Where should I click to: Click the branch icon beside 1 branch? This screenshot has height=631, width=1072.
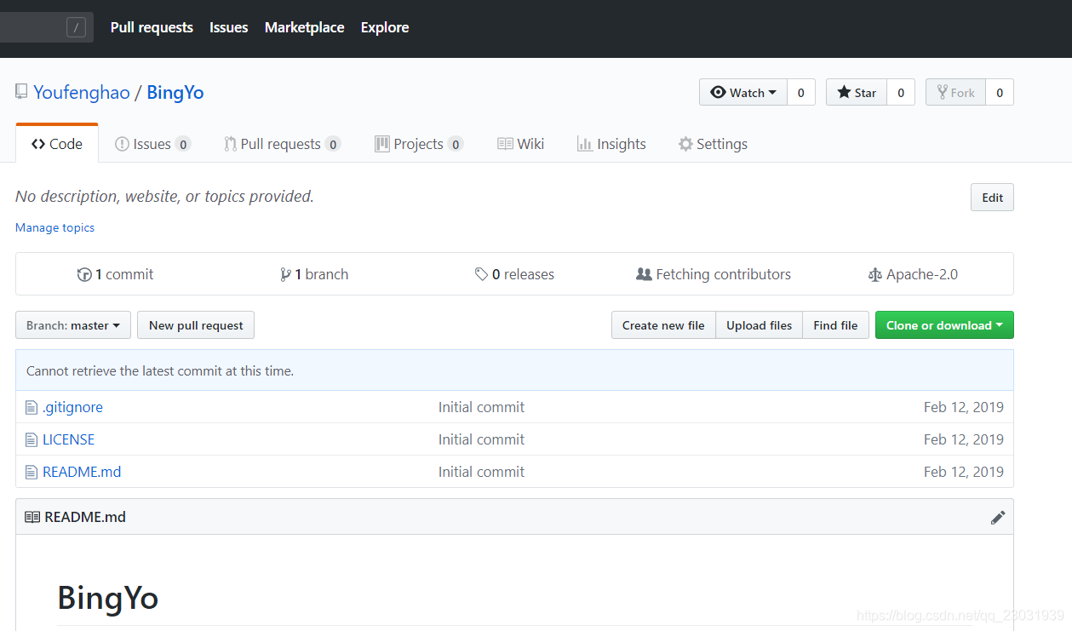(x=285, y=274)
